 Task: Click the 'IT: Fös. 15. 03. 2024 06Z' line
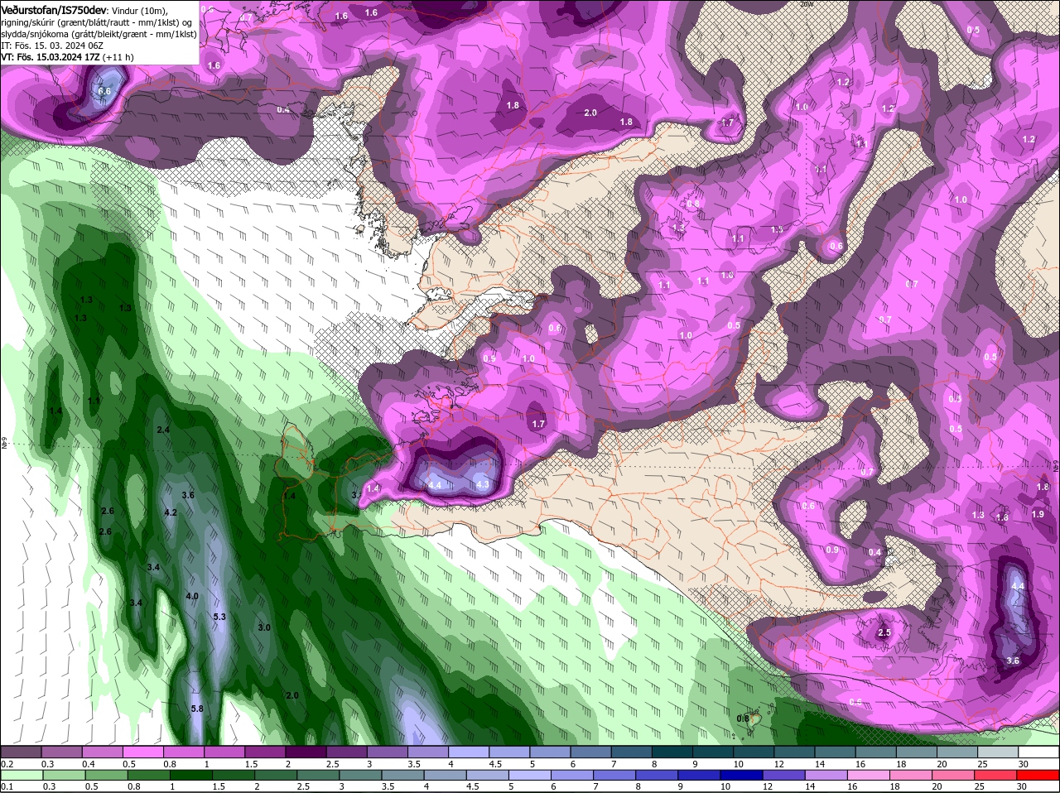[51, 45]
